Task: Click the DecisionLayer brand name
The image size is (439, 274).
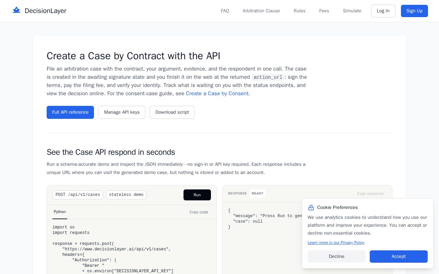Action: (x=46, y=11)
